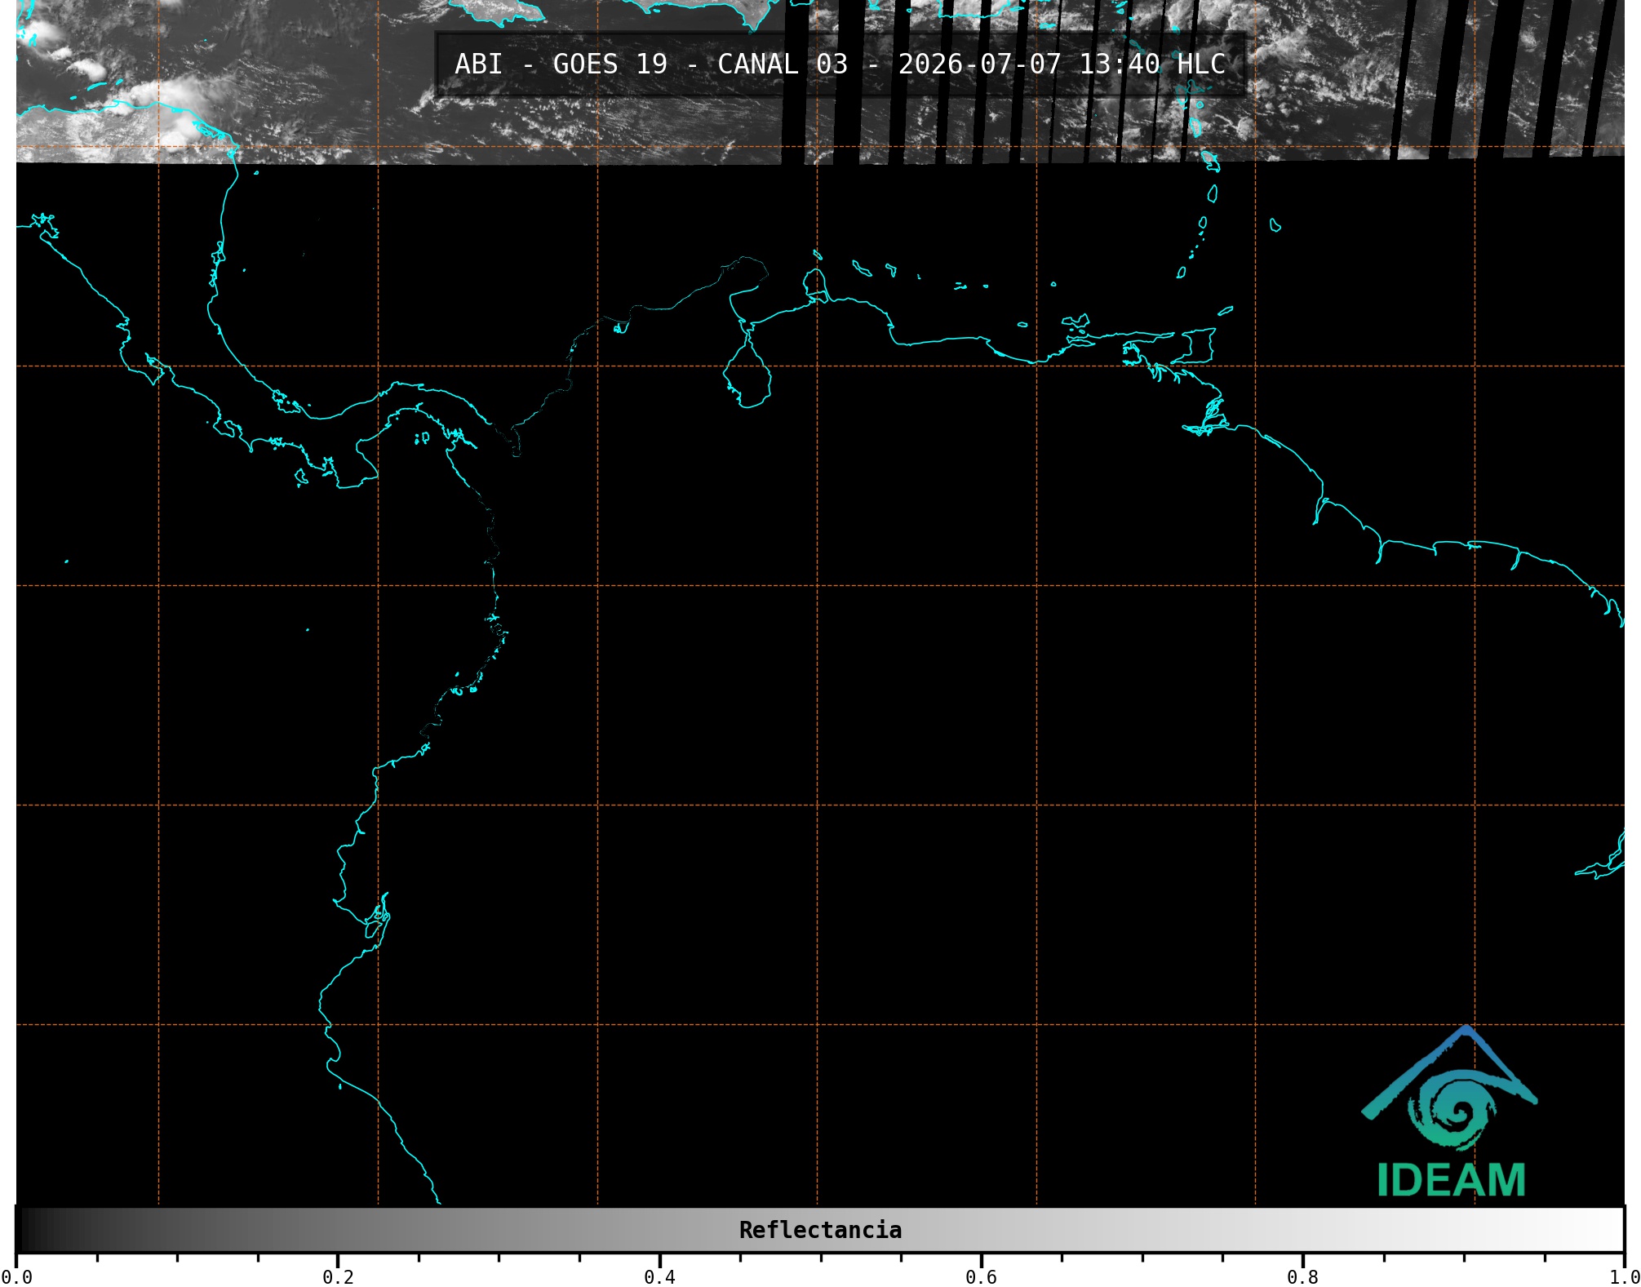
Task: Click the 0.6 colorbar tick label
Action: pos(981,1276)
